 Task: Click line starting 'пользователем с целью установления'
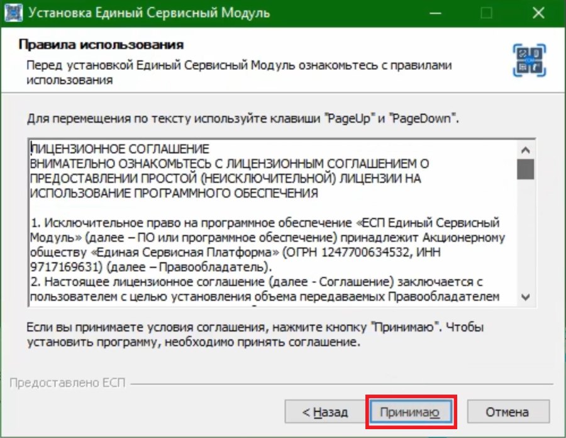point(265,296)
